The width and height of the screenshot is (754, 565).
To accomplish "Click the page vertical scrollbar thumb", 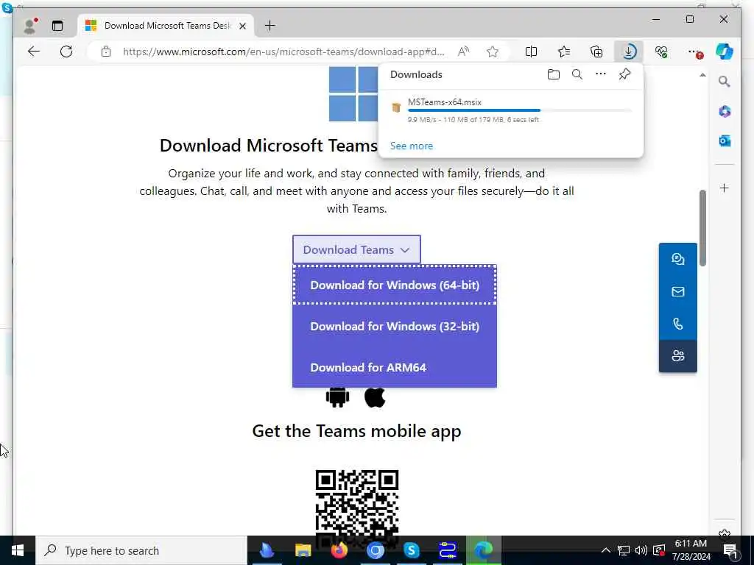I will click(702, 228).
